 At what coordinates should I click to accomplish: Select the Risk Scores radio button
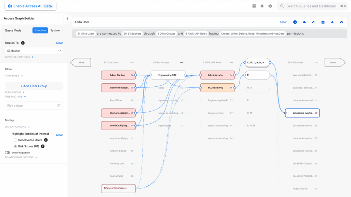click(15, 146)
